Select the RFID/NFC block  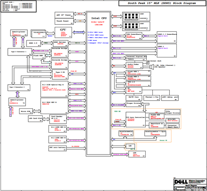173,120
